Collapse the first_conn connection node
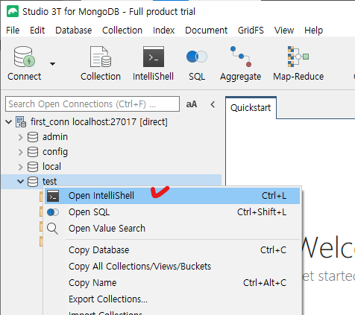This screenshot has width=355, height=315. [9, 122]
